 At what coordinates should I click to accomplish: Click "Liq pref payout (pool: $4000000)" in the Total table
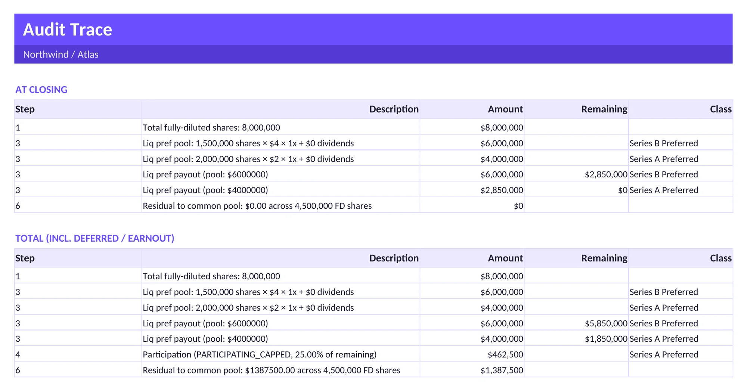point(205,339)
